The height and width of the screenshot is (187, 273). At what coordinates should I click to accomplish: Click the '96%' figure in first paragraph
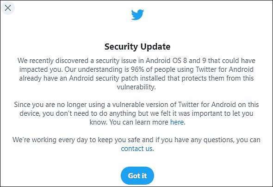pos(137,69)
